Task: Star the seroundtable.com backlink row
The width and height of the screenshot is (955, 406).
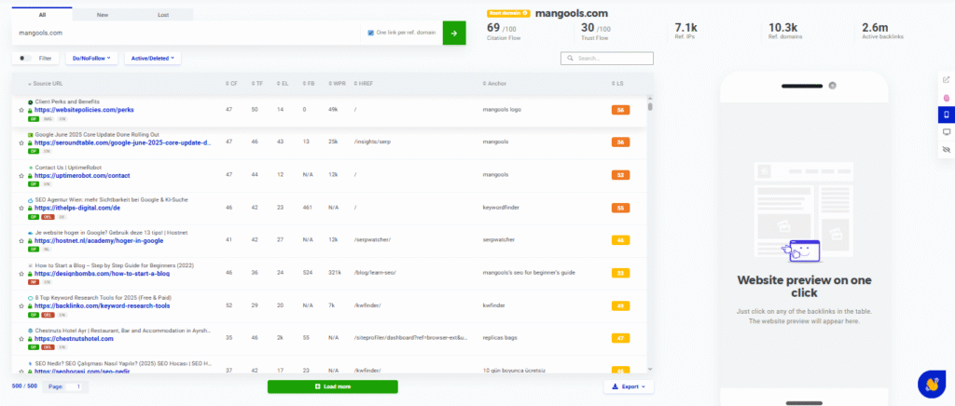Action: [21, 142]
